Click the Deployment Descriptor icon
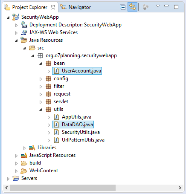 coord(24,25)
